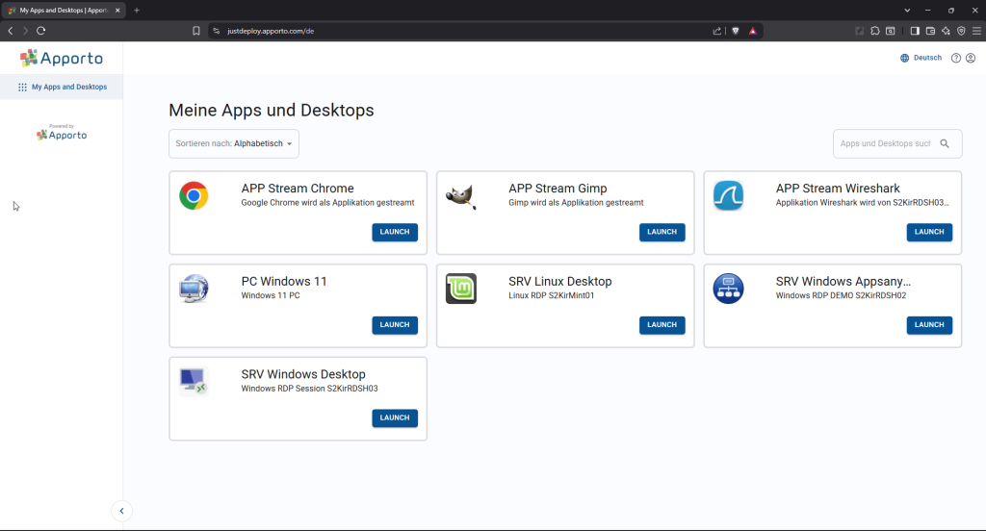Viewport: 986px width, 531px height.
Task: Click the Google Chrome app icon
Action: pos(194,196)
